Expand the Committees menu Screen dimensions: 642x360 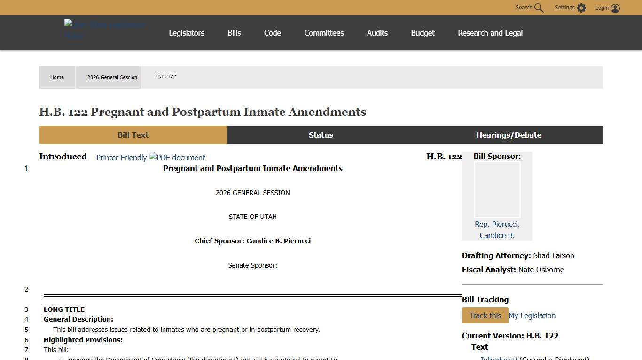pos(324,33)
